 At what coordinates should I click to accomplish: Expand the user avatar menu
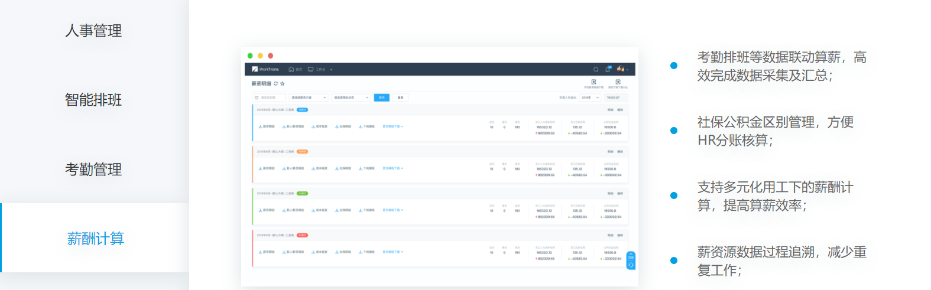tap(622, 69)
